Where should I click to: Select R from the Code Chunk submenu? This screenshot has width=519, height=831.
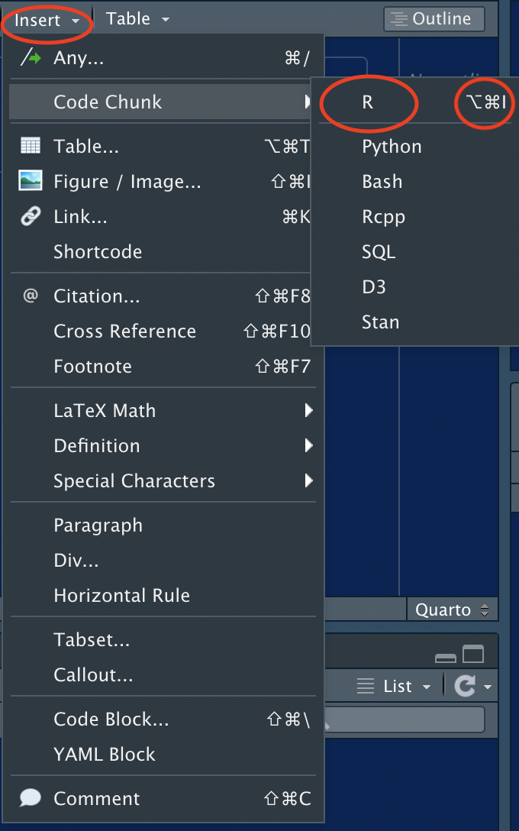368,103
